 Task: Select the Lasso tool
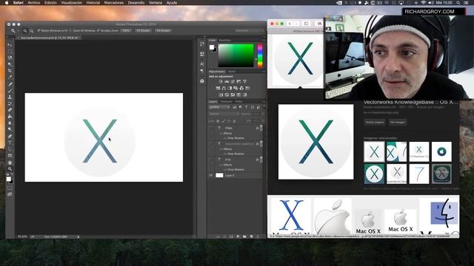(10, 58)
